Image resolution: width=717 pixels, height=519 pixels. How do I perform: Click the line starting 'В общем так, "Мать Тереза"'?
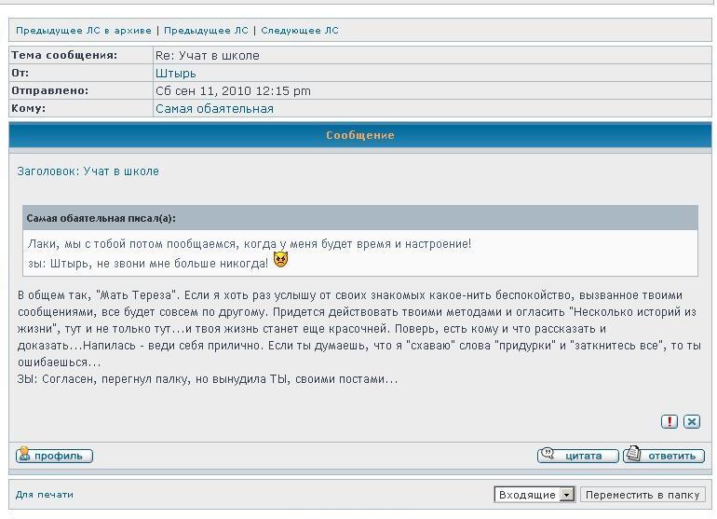(x=350, y=295)
